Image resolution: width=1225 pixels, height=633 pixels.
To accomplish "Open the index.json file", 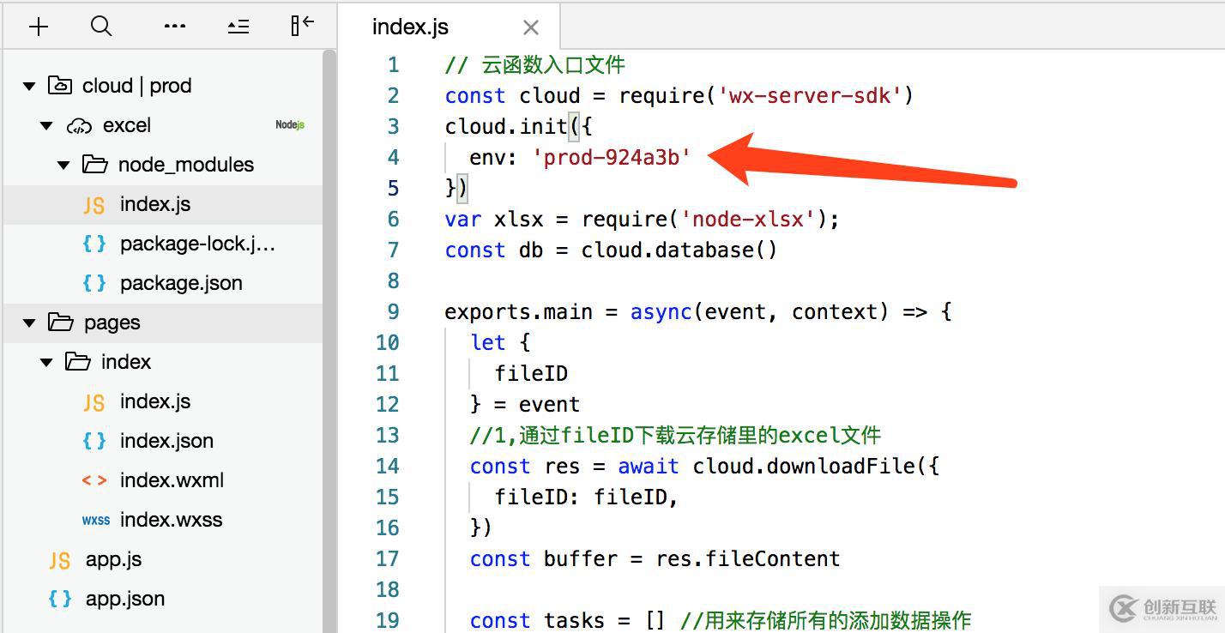I will (166, 441).
